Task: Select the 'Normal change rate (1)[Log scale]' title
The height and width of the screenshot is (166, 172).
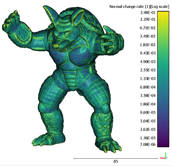Action: tap(139, 7)
